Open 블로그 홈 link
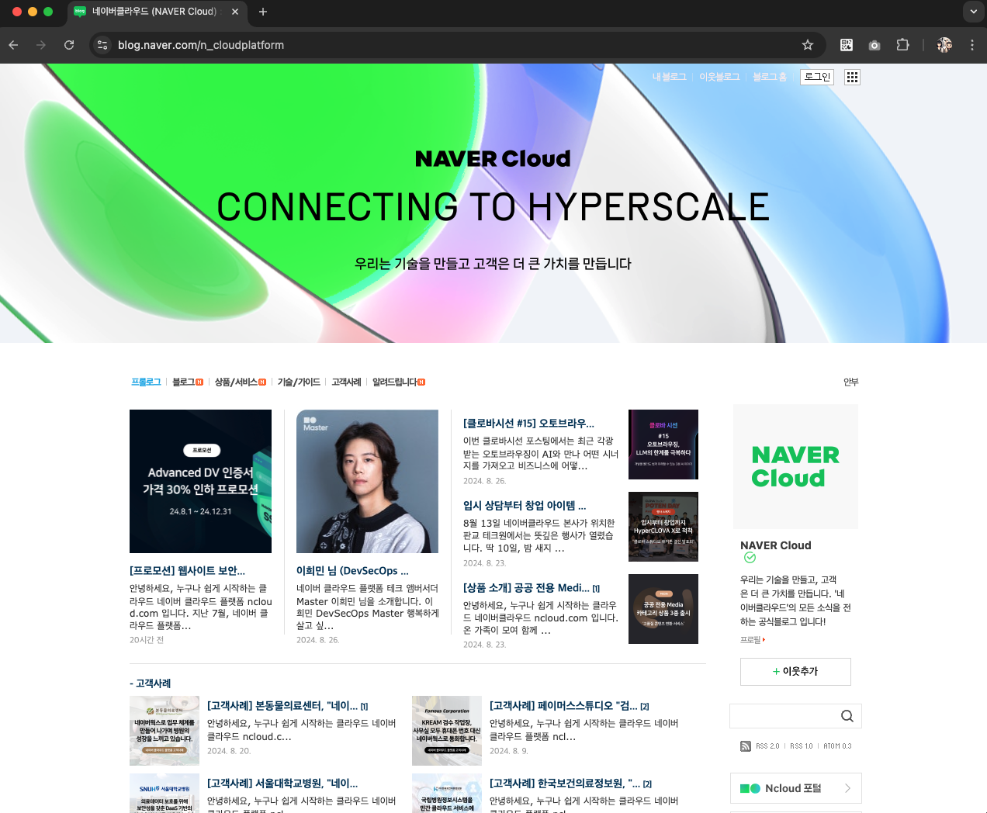This screenshot has width=987, height=813. (770, 77)
